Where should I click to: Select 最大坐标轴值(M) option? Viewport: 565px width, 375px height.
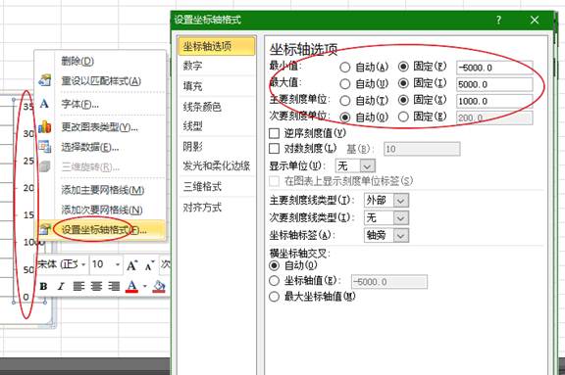pyautogui.click(x=275, y=297)
